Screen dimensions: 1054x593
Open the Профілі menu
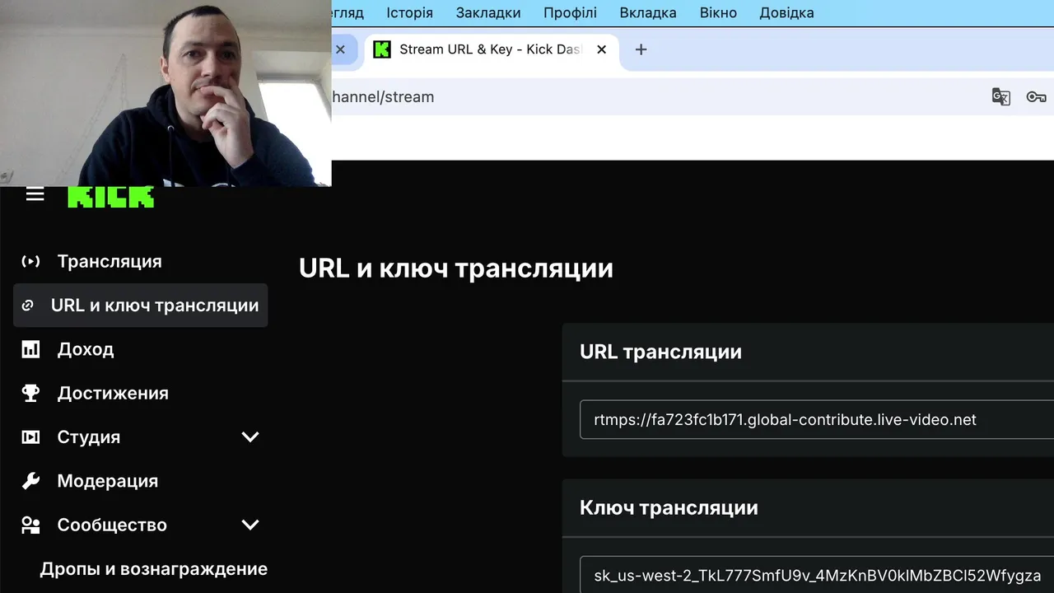click(x=570, y=12)
